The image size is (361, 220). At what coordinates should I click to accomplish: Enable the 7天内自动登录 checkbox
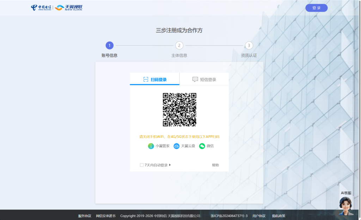click(142, 165)
